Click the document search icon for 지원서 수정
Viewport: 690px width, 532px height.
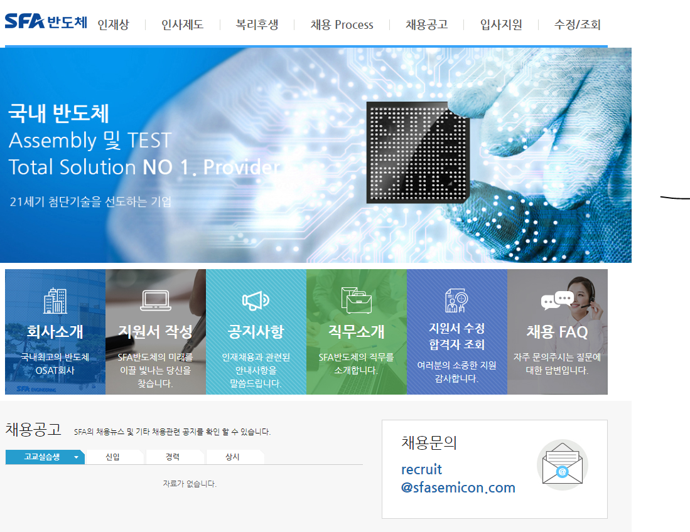456,301
